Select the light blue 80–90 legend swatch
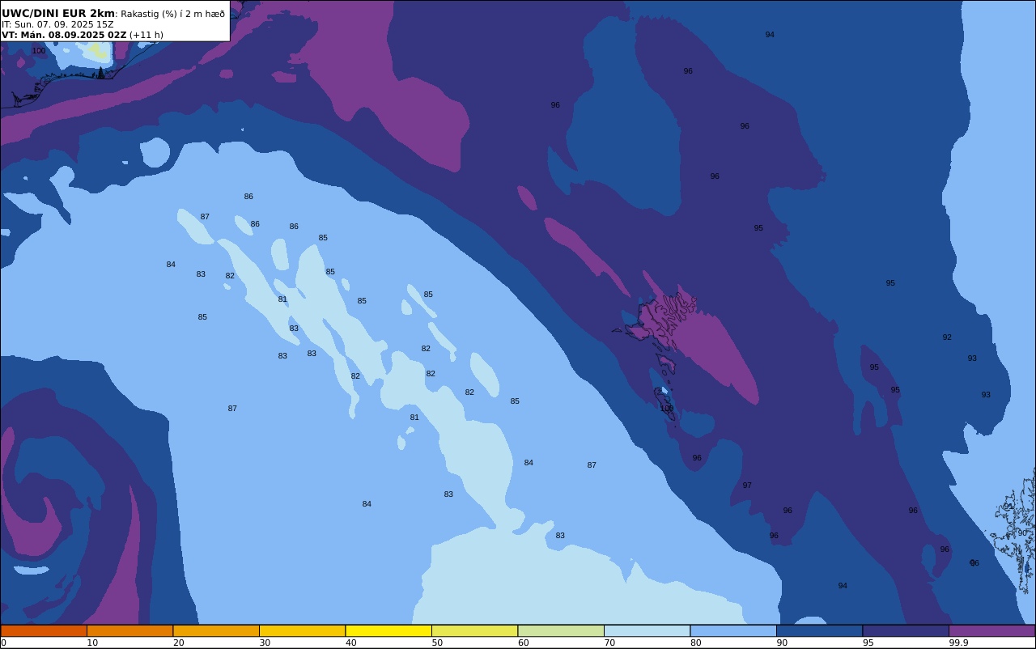This screenshot has width=1036, height=649. tap(733, 630)
